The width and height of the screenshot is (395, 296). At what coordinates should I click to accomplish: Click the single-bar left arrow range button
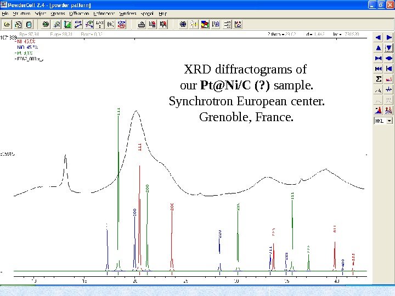[x=389, y=69]
